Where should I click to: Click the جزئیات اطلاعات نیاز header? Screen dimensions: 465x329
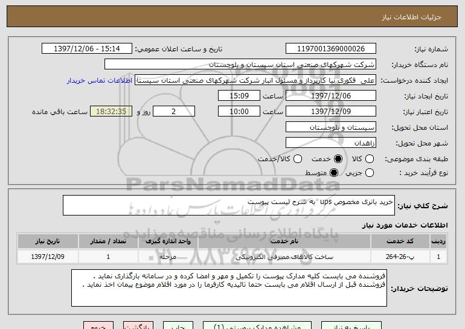coord(411,17)
